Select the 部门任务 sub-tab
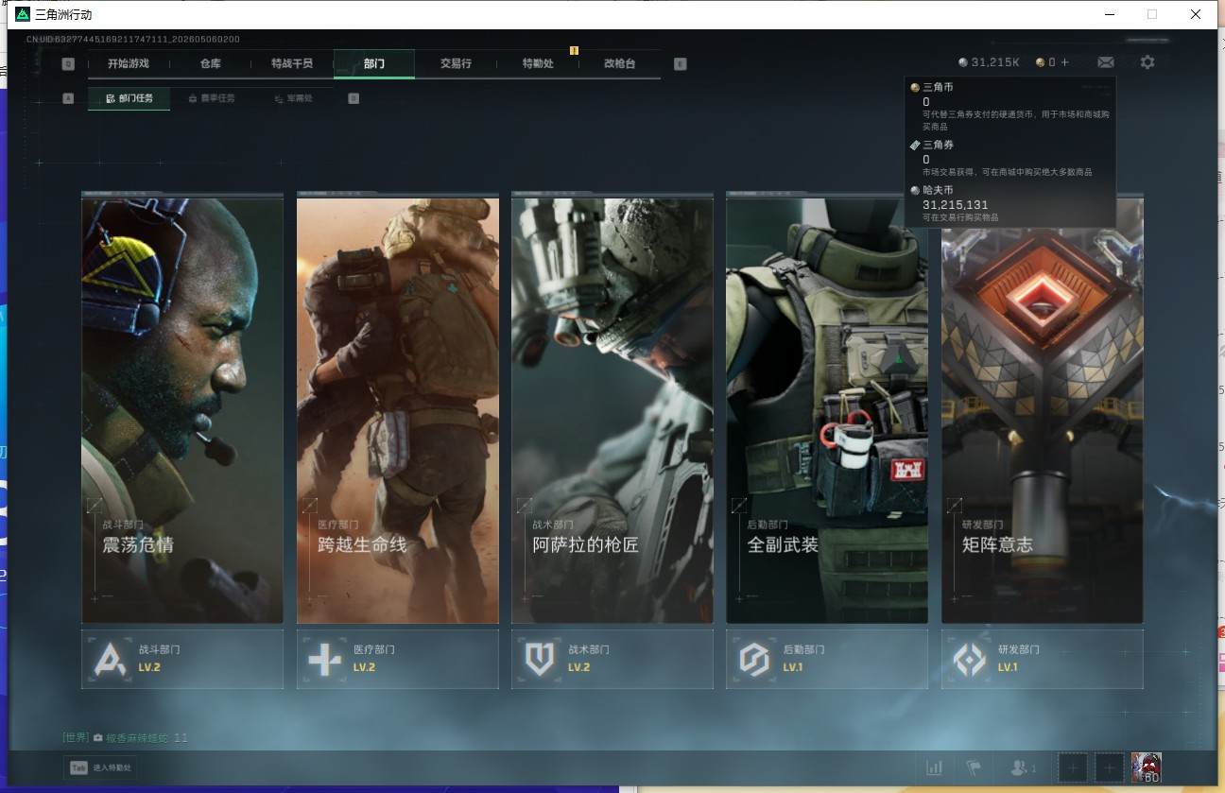The width and height of the screenshot is (1225, 793). (129, 98)
